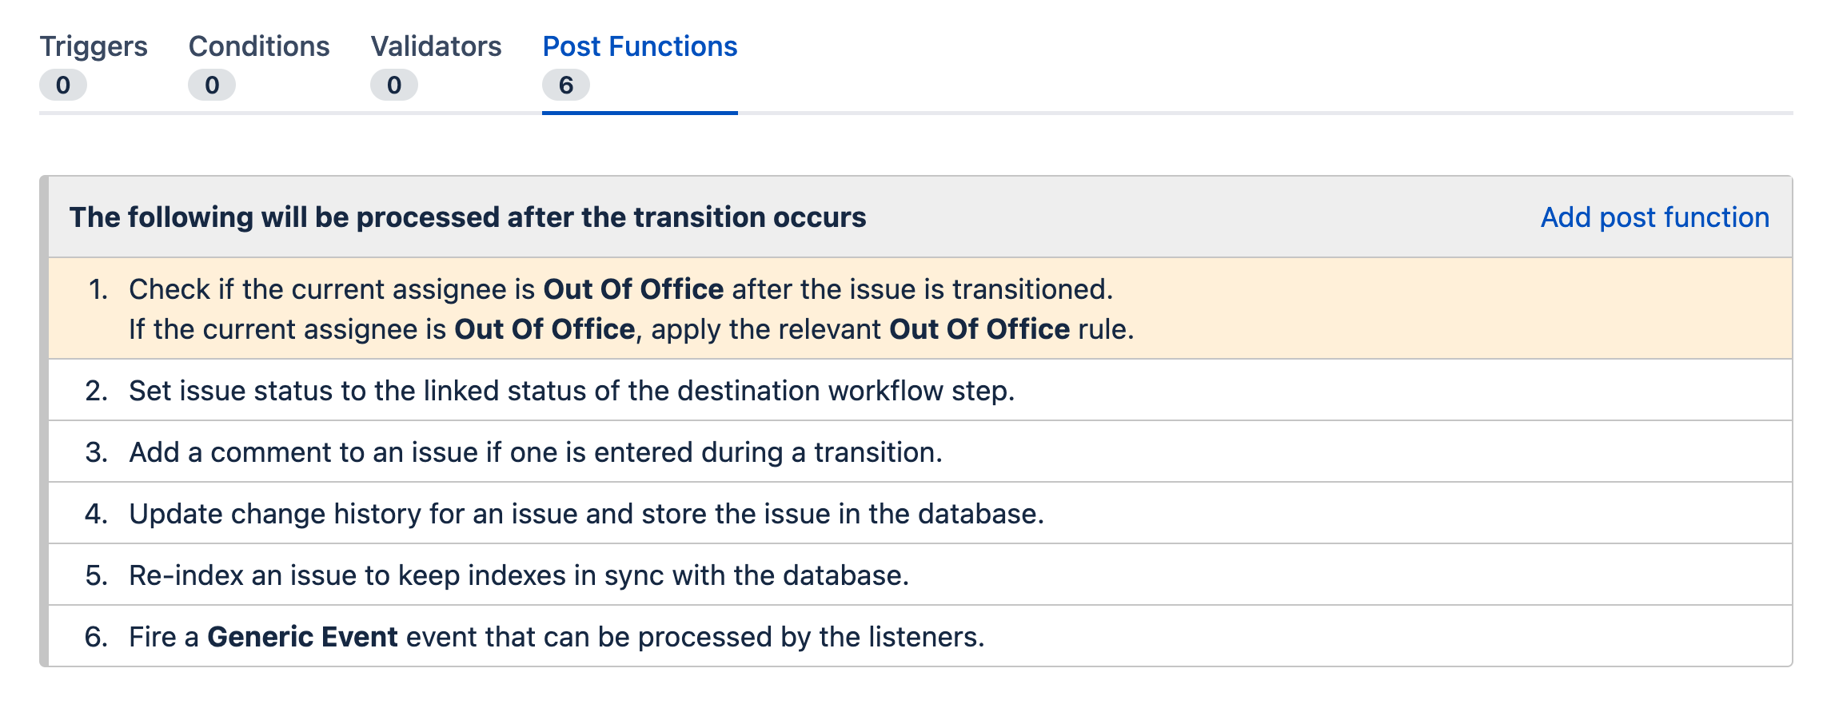Switch to the Triggers tab
Screen dimensions: 1831x716
tap(93, 46)
